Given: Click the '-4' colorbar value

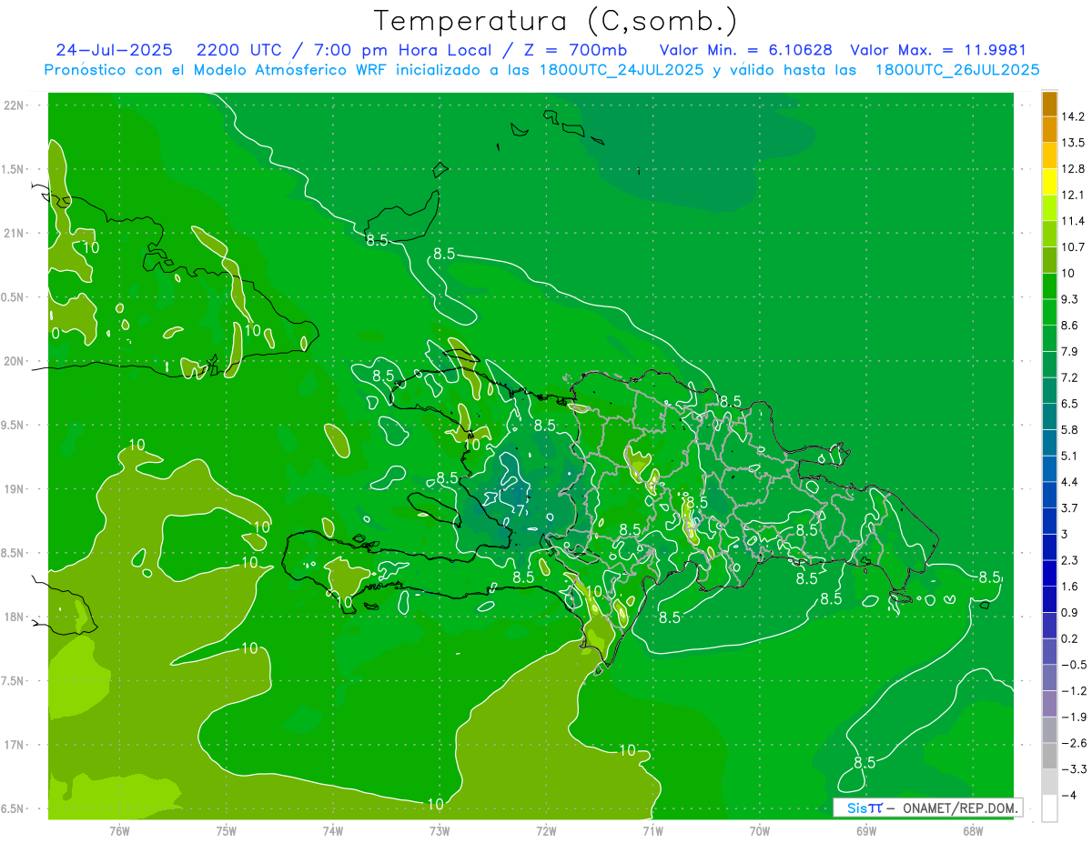Looking at the screenshot, I should point(1069,795).
